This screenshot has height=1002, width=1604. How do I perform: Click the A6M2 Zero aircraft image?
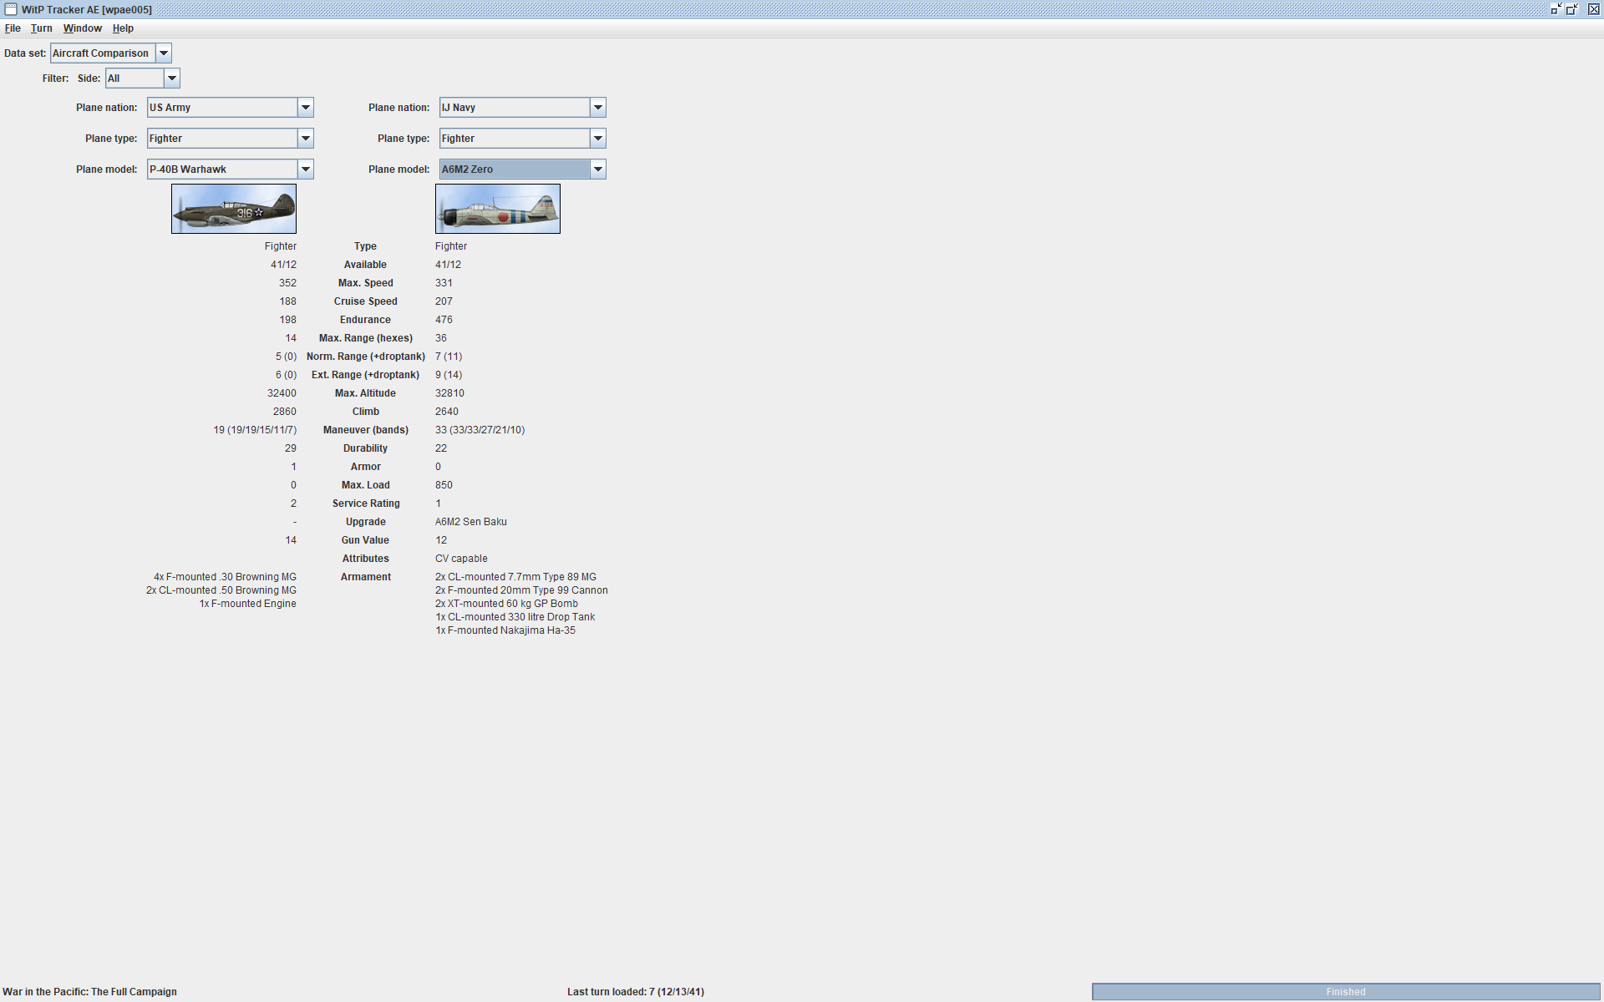498,209
